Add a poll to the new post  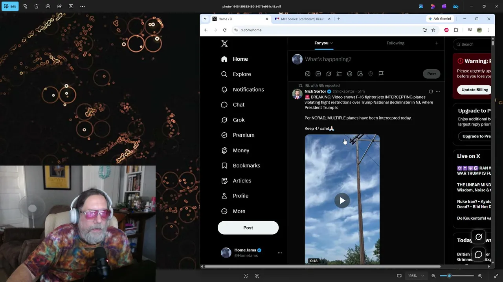pos(339,74)
